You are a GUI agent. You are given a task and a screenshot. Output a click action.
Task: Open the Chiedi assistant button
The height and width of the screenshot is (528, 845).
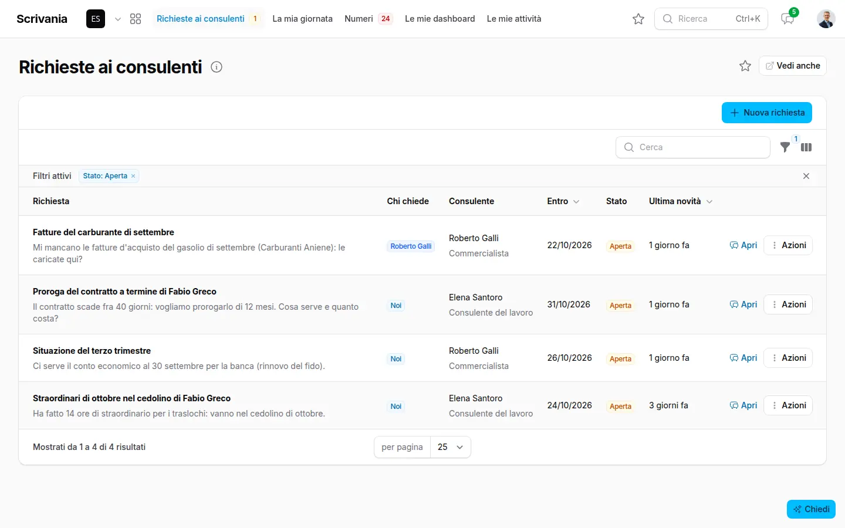click(811, 509)
